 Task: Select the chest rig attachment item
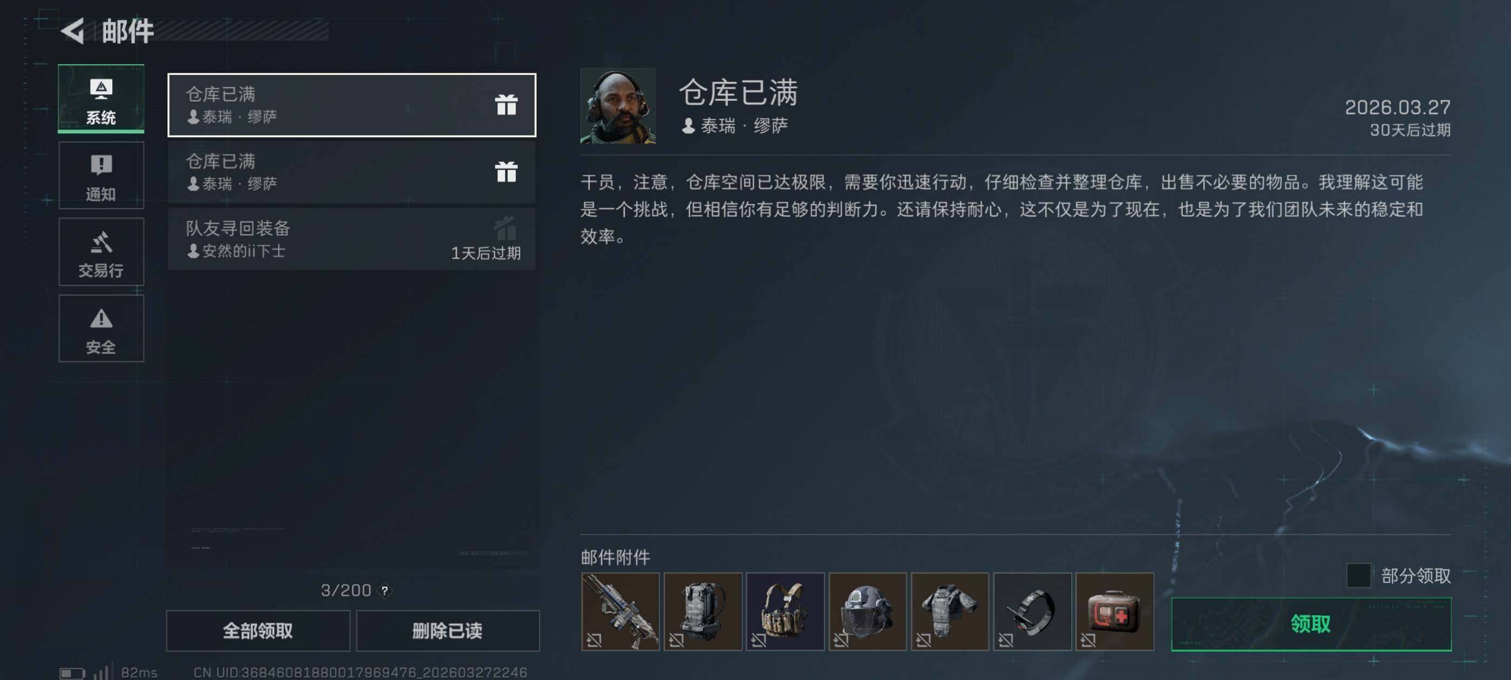pyautogui.click(x=785, y=611)
